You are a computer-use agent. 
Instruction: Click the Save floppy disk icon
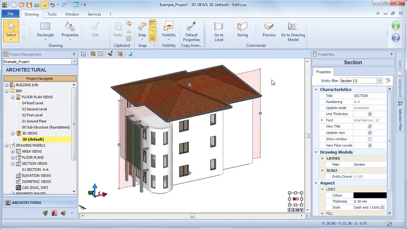(29, 5)
